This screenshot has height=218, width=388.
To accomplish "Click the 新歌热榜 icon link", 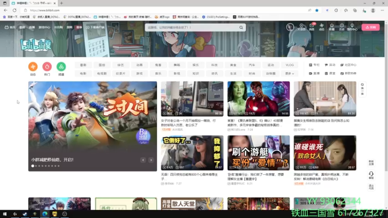I will 348,74.
